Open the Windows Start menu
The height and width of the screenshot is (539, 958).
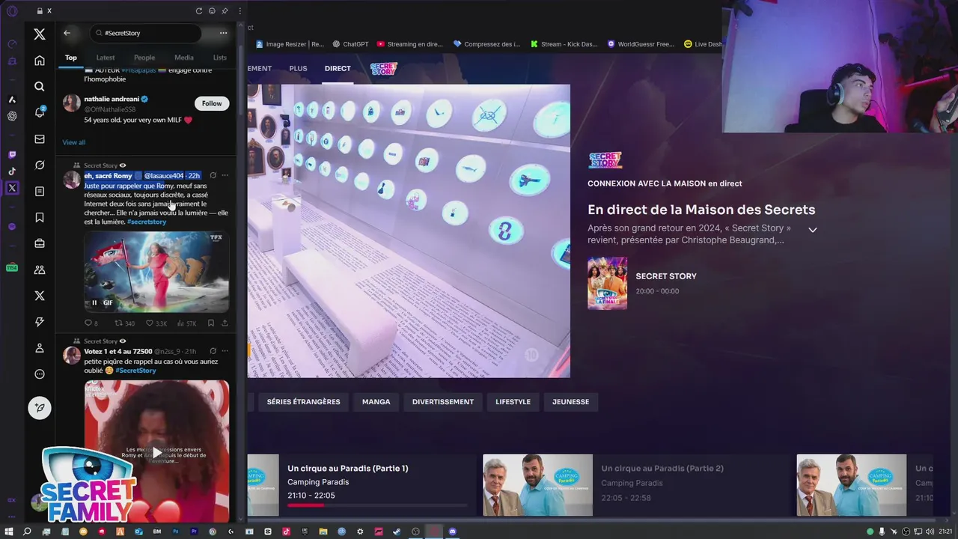(x=10, y=532)
